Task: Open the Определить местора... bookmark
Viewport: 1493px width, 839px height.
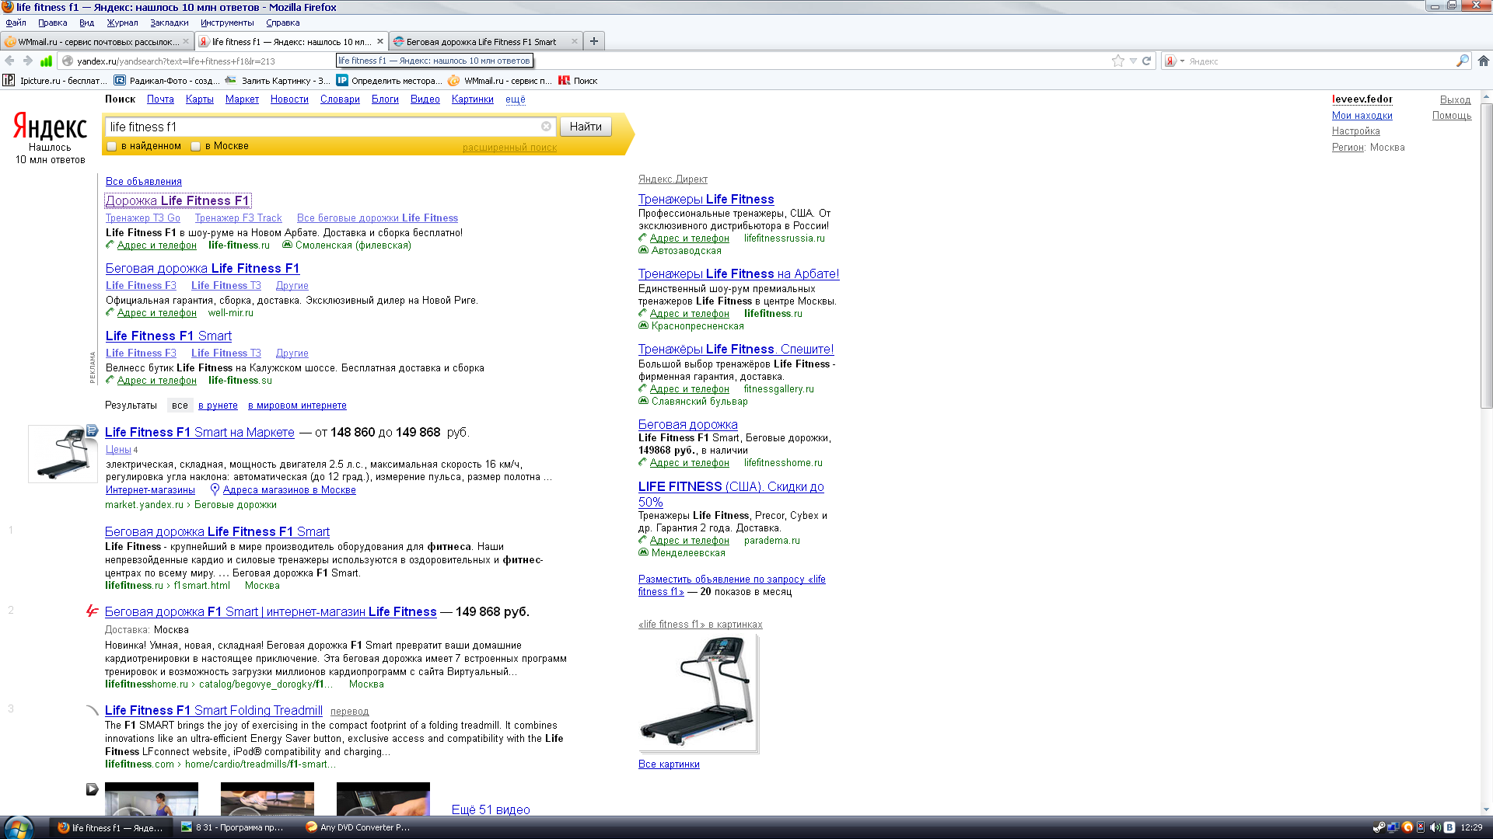Action: tap(389, 80)
